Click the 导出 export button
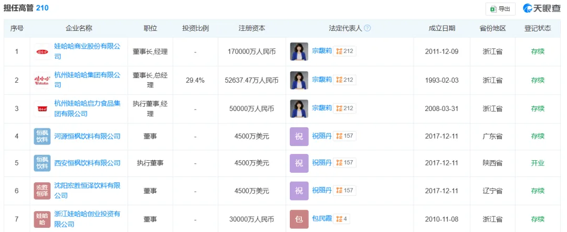Viewport: 567px width, 232px height. point(500,9)
